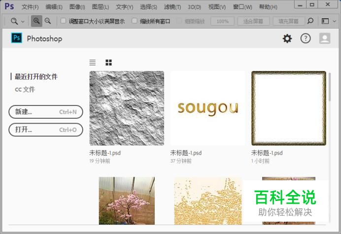Close the Photoshop window
The height and width of the screenshot is (234, 341).
click(328, 5)
